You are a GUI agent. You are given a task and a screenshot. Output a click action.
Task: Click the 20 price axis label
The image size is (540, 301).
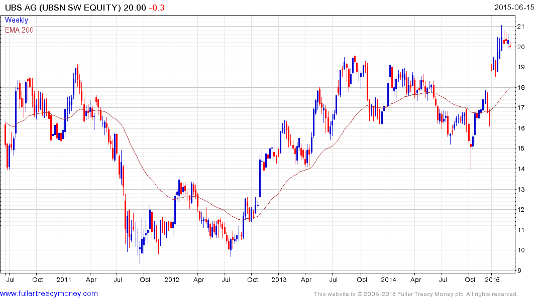(521, 47)
